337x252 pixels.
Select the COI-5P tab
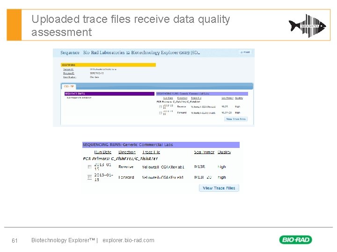[69, 86]
